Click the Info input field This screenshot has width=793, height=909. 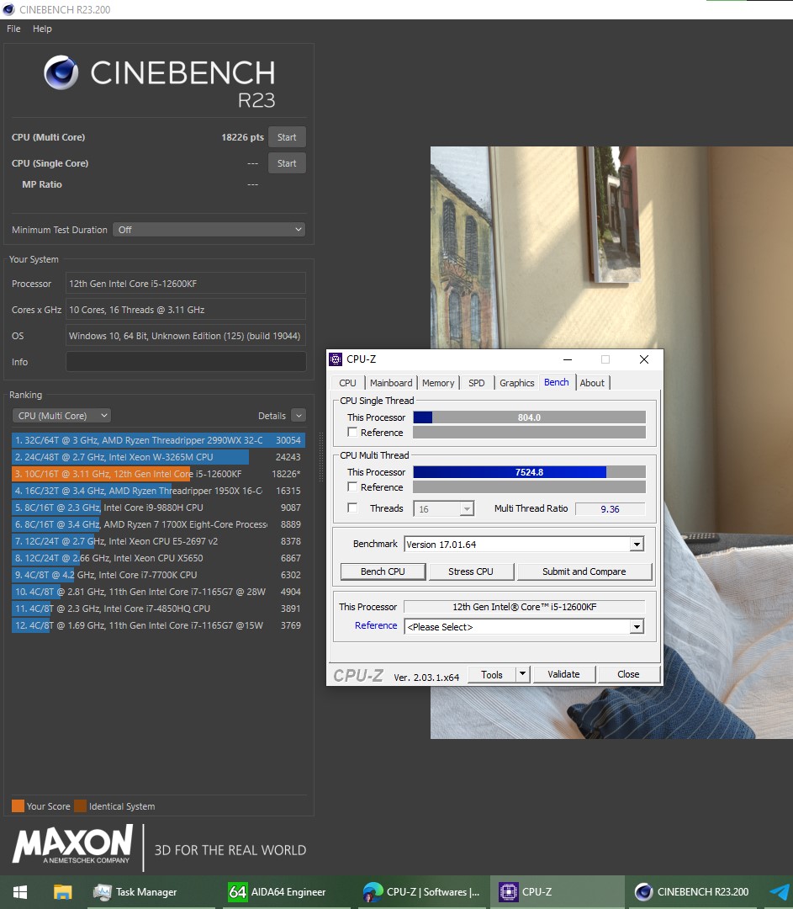tap(186, 362)
